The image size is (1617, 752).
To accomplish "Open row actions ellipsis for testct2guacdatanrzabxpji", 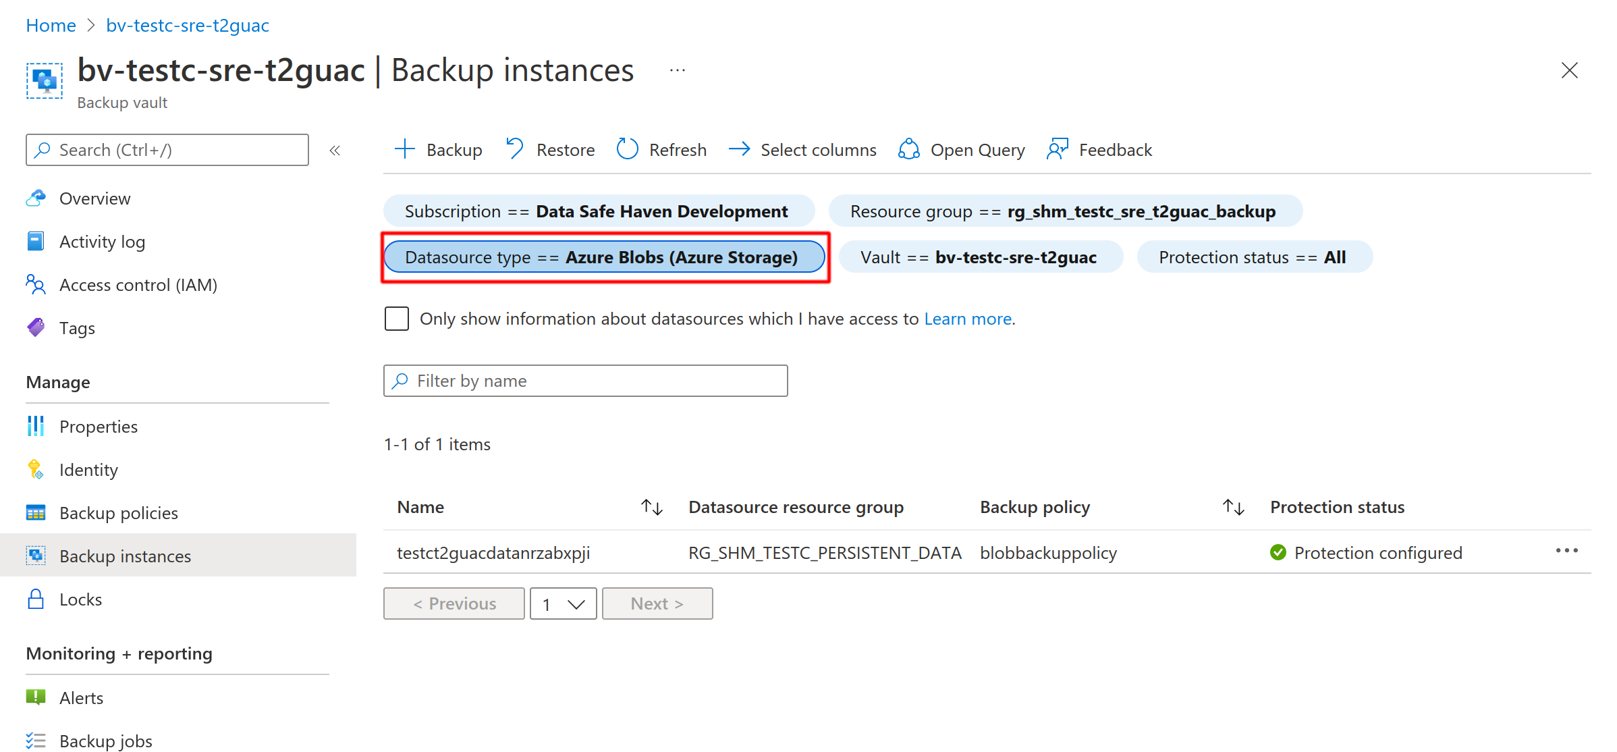I will tap(1566, 551).
